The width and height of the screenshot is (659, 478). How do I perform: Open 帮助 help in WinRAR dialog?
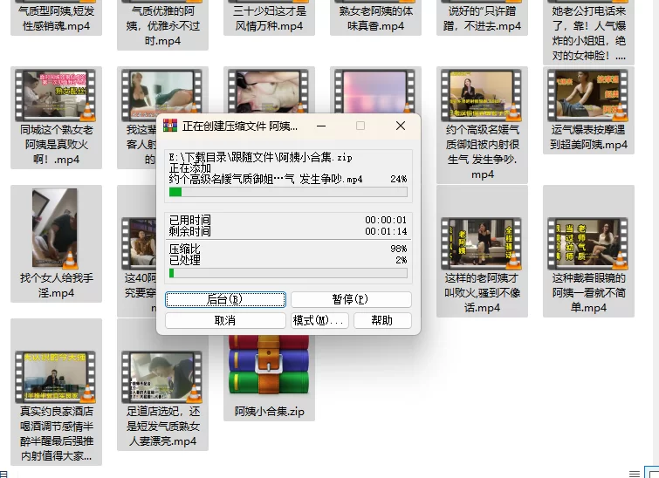[382, 320]
